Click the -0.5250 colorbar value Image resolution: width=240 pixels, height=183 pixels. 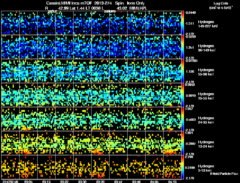point(190,37)
